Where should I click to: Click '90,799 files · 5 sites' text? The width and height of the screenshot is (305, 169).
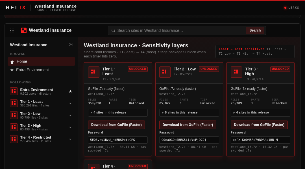(x=34, y=117)
